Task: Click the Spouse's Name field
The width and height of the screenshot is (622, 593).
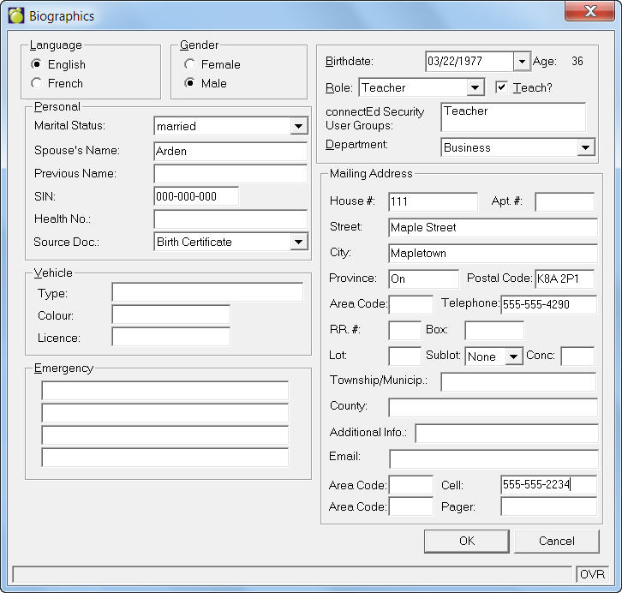Action: pyautogui.click(x=230, y=152)
